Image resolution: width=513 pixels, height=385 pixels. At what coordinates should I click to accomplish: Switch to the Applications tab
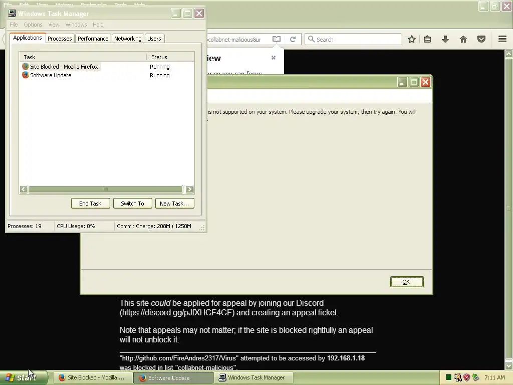coord(28,38)
